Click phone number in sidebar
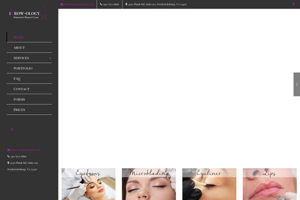This screenshot has height=200, width=300. pos(18,156)
